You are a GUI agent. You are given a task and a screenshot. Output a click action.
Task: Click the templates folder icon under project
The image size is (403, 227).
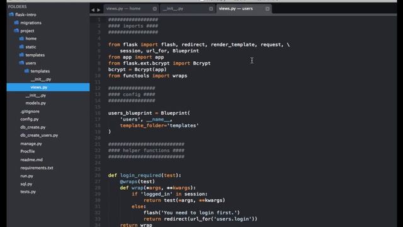tap(21, 55)
